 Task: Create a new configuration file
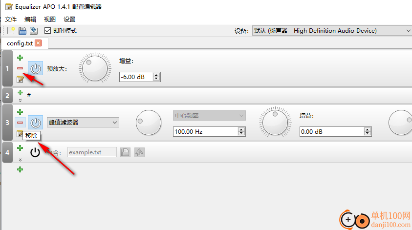[11, 31]
